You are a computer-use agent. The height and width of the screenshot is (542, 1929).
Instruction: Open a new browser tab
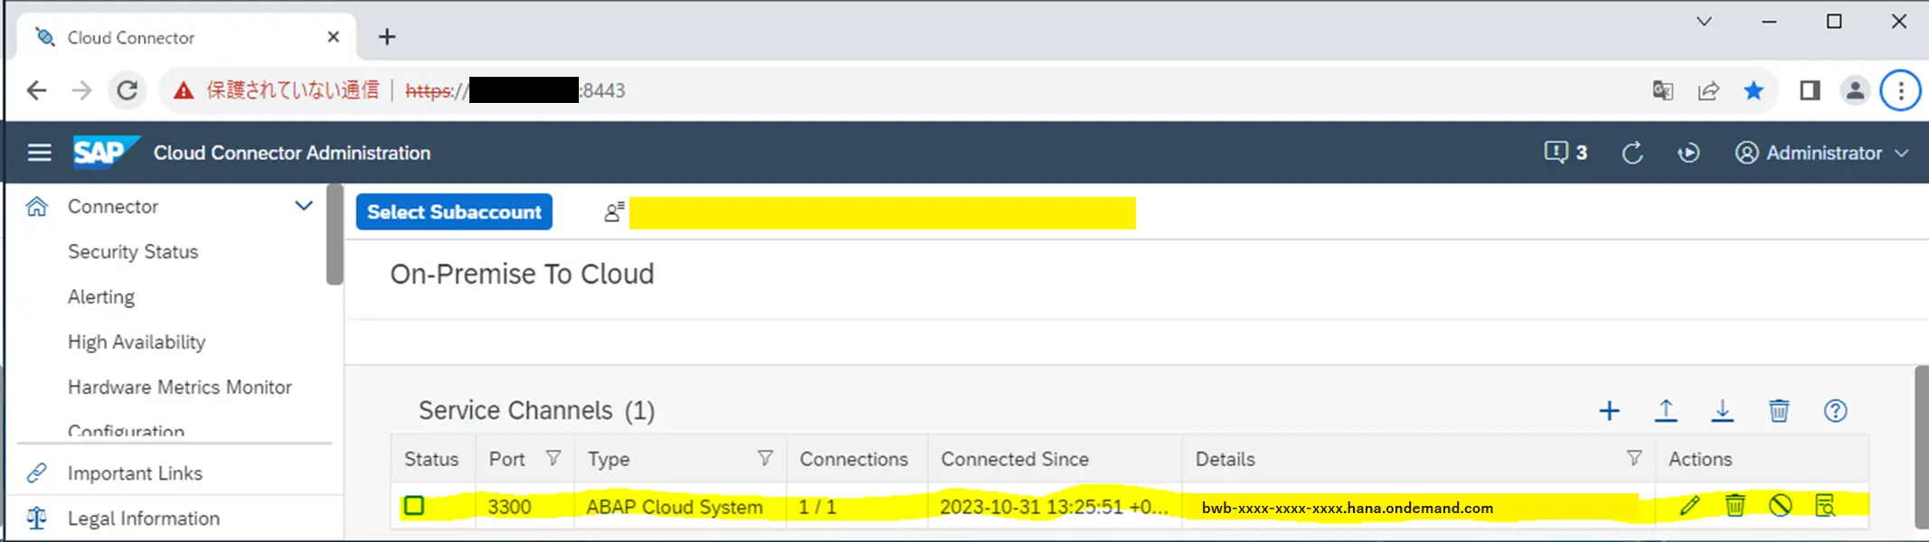[x=387, y=37]
